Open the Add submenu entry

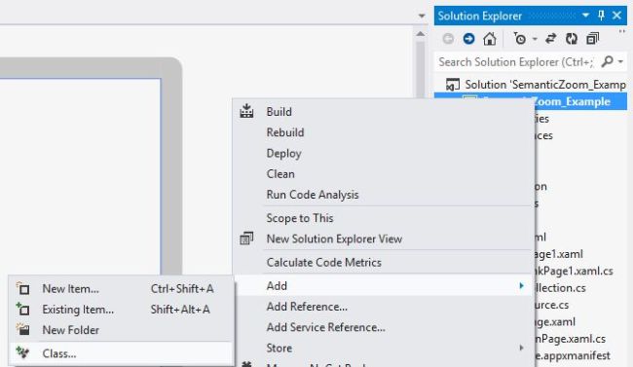pos(277,286)
